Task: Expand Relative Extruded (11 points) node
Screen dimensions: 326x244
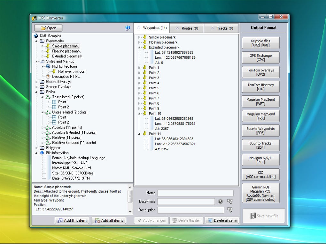Action: coord(43,143)
